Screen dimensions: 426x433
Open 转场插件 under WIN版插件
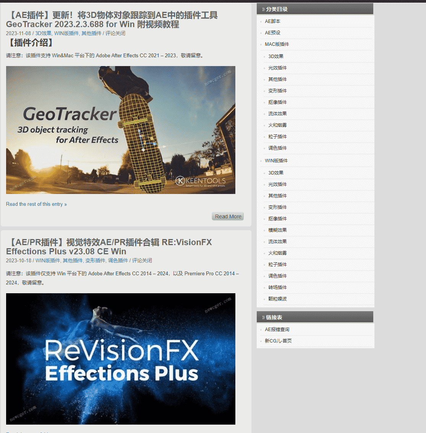click(277, 288)
